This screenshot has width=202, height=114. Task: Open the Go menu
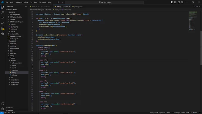click(x=31, y=2)
